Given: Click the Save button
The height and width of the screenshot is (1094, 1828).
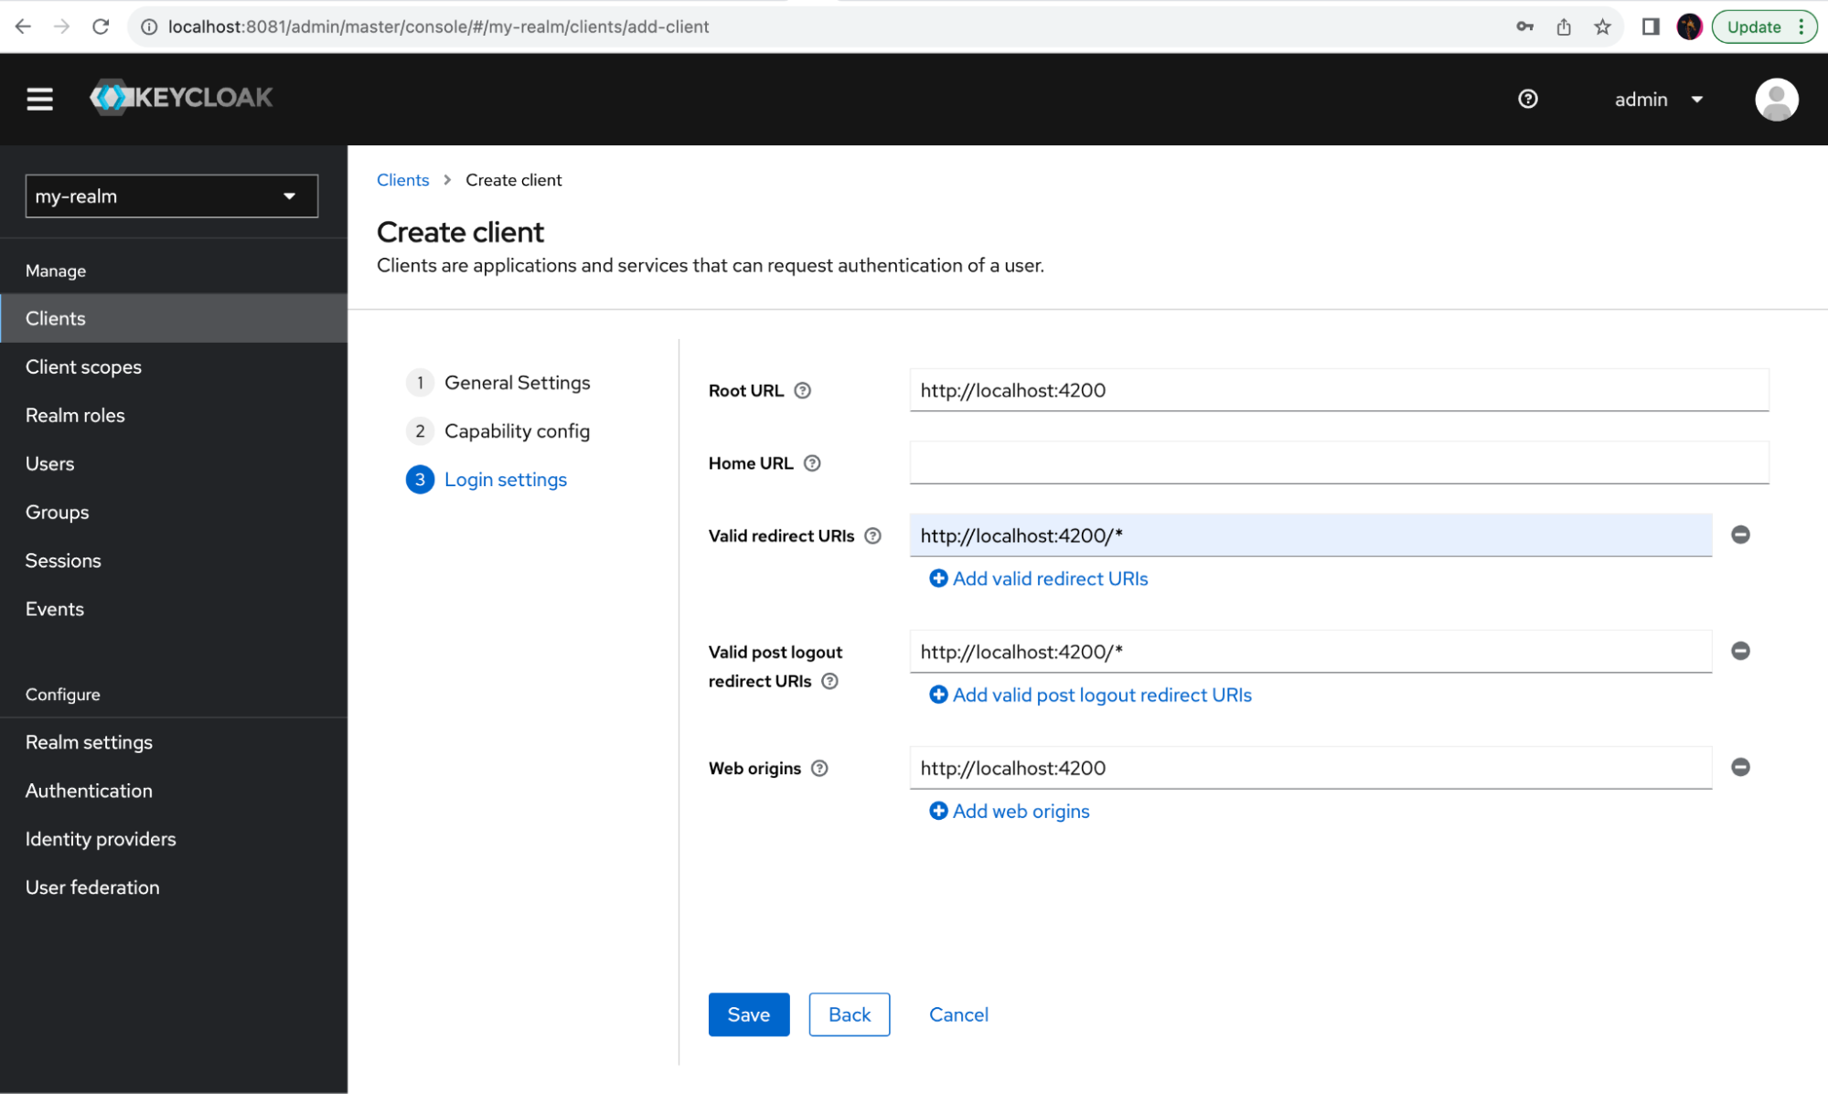Looking at the screenshot, I should [749, 1014].
